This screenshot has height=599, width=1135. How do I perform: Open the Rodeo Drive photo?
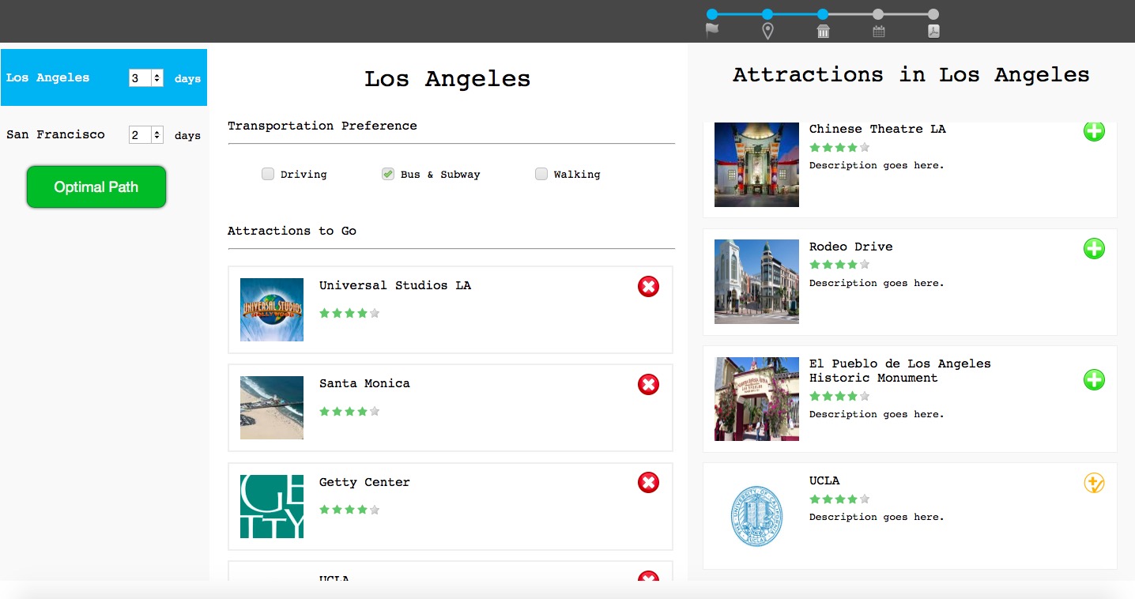point(756,281)
